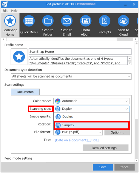Viewport: 139px width, 173px height.
Task: Click the description box up arrow
Action: click(129, 58)
